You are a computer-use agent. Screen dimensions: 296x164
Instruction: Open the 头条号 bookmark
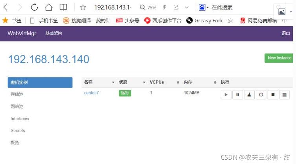click(127, 20)
